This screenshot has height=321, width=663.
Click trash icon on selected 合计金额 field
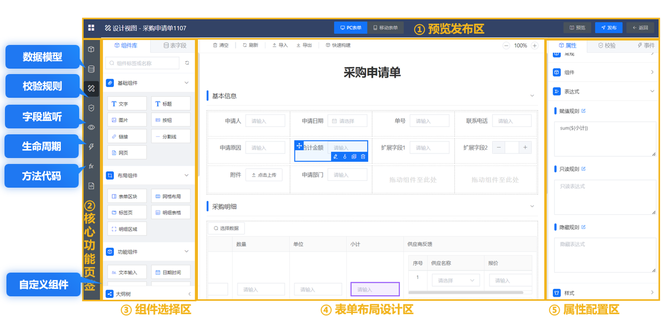(363, 156)
